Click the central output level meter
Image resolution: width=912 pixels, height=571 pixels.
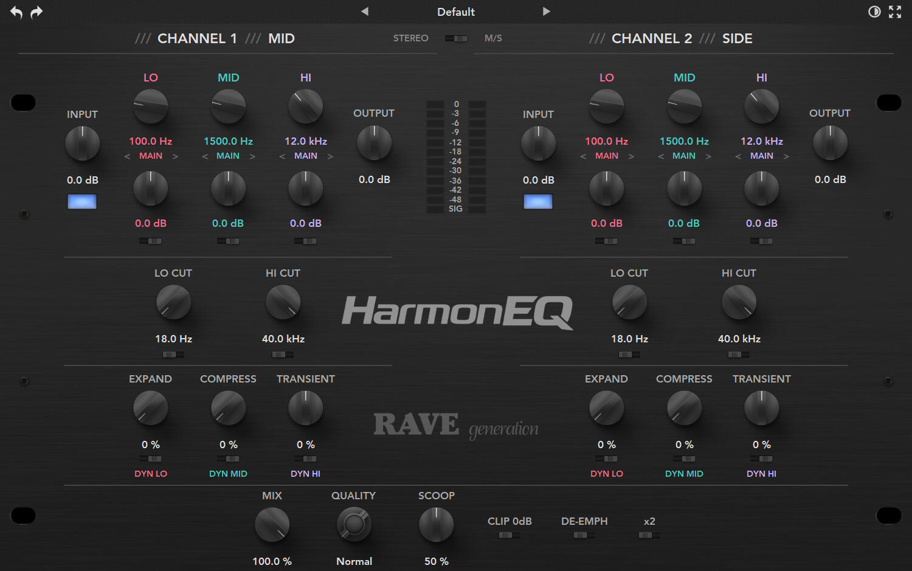456,157
